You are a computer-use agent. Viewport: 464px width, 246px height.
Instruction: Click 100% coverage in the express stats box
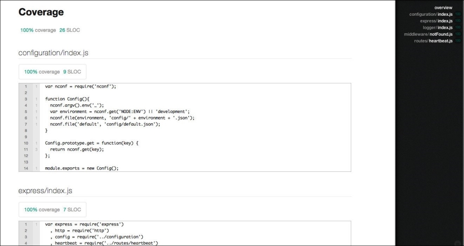tap(42, 210)
